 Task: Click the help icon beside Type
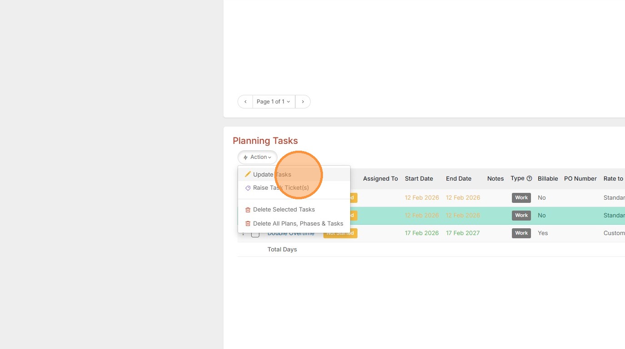point(529,179)
